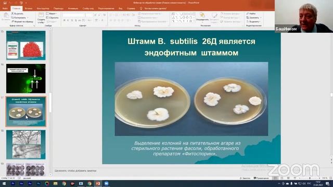
Task: Expand the Replace (Заменить) dropdown arrow
Action: 261,18
